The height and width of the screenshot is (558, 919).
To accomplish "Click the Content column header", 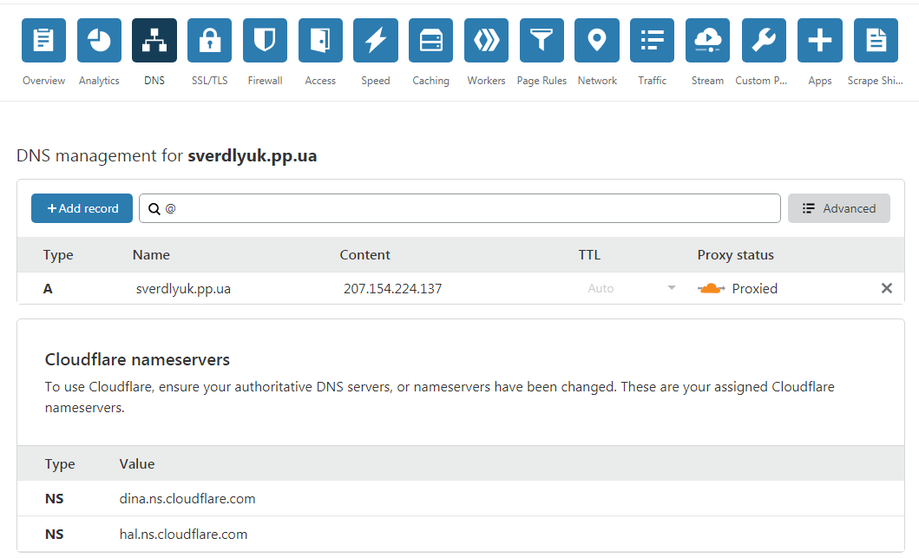I will (x=365, y=254).
